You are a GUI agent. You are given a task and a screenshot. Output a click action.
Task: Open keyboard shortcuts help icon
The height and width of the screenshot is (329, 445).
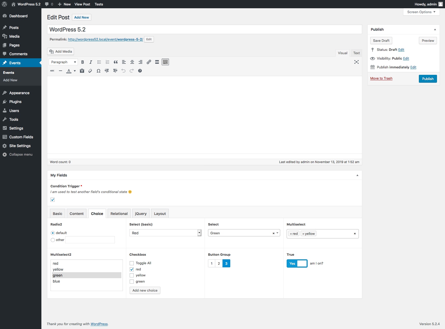point(140,71)
